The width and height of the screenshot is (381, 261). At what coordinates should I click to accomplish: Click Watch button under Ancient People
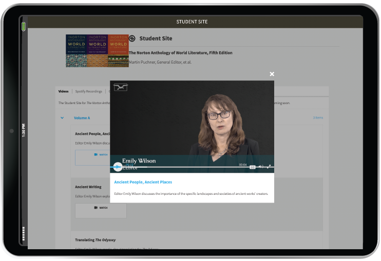point(92,157)
